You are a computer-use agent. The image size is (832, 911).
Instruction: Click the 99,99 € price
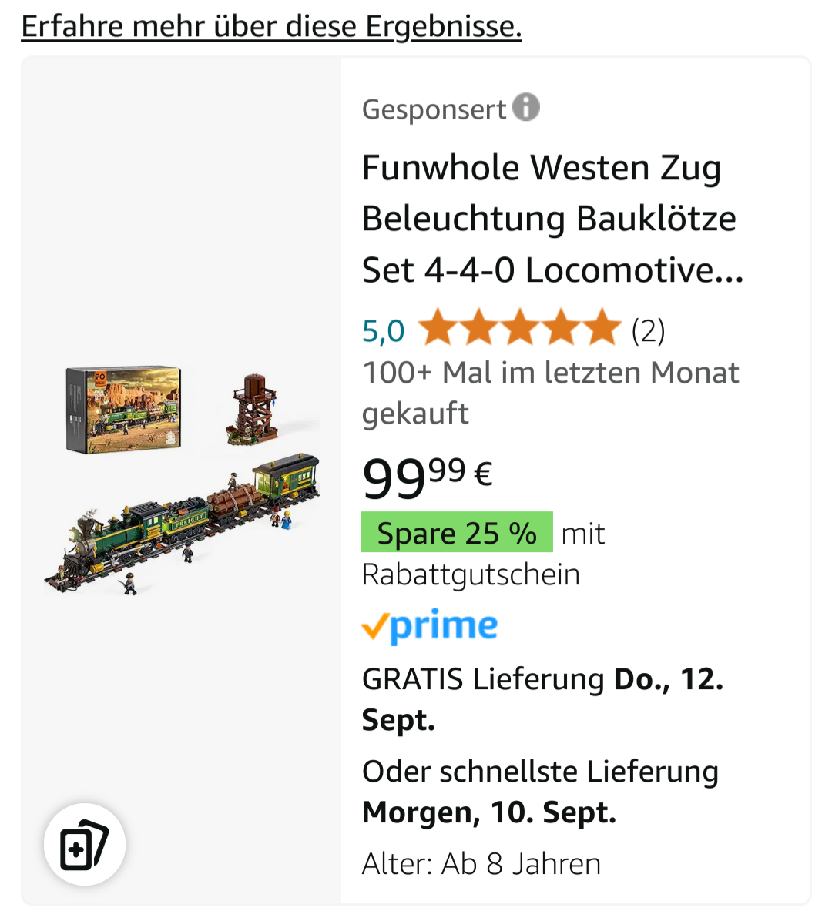click(427, 477)
